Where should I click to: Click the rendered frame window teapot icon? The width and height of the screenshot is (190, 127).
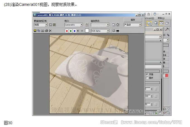coord(162,23)
